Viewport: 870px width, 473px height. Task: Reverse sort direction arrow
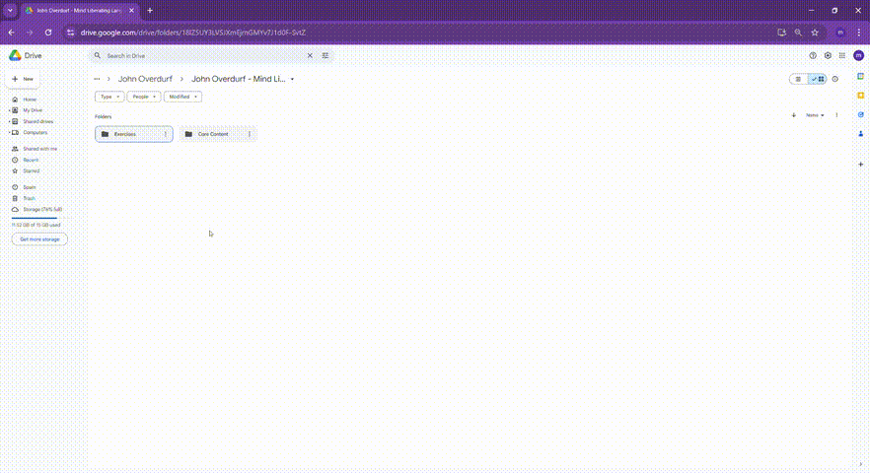click(x=793, y=115)
